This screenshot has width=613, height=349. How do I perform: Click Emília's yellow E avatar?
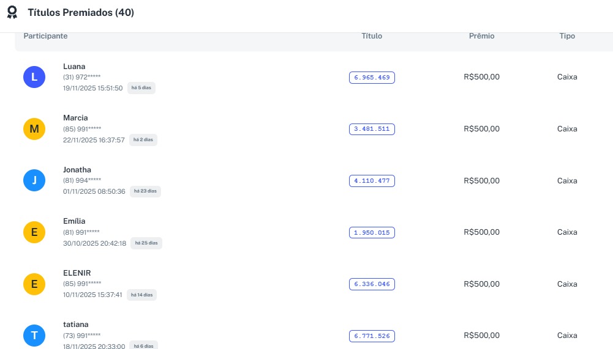tap(34, 232)
